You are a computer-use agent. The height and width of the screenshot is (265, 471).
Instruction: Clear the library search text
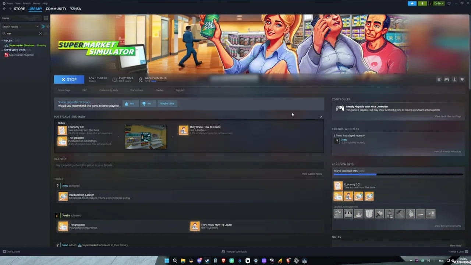point(40,33)
